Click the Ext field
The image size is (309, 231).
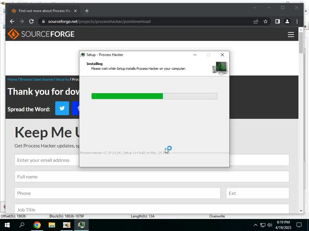258,193
